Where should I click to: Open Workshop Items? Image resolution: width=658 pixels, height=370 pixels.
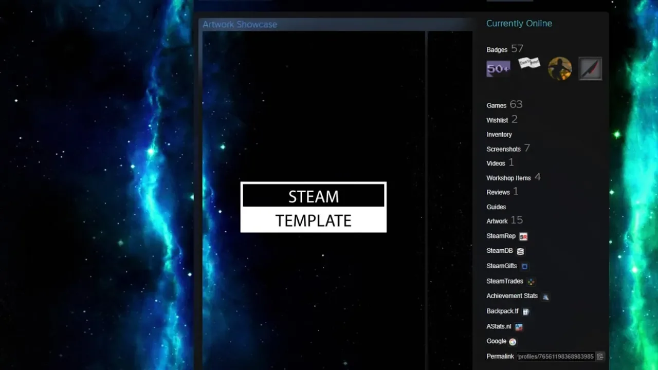[508, 178]
